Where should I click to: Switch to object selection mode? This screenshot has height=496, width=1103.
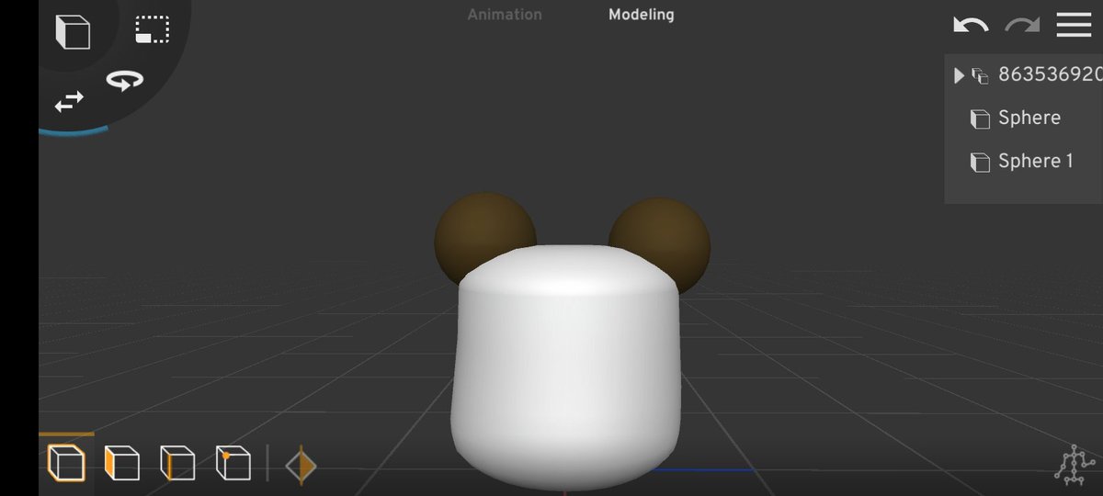[66, 463]
